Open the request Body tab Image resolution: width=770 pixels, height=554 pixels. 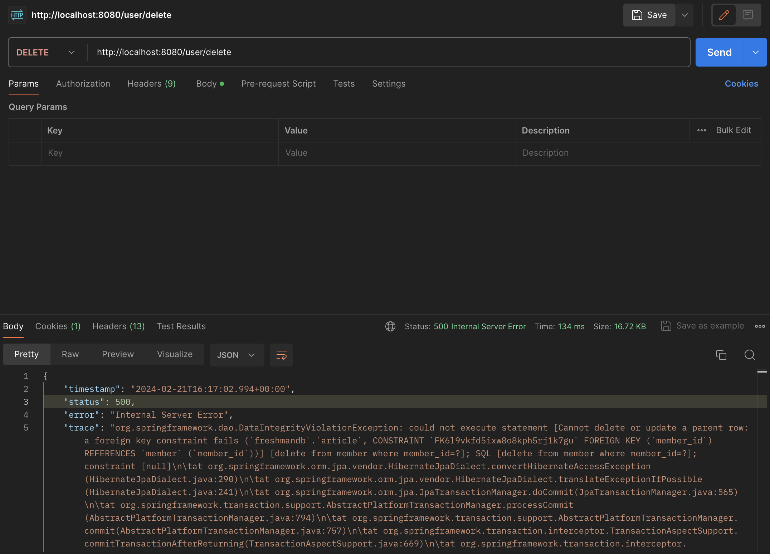(x=210, y=84)
